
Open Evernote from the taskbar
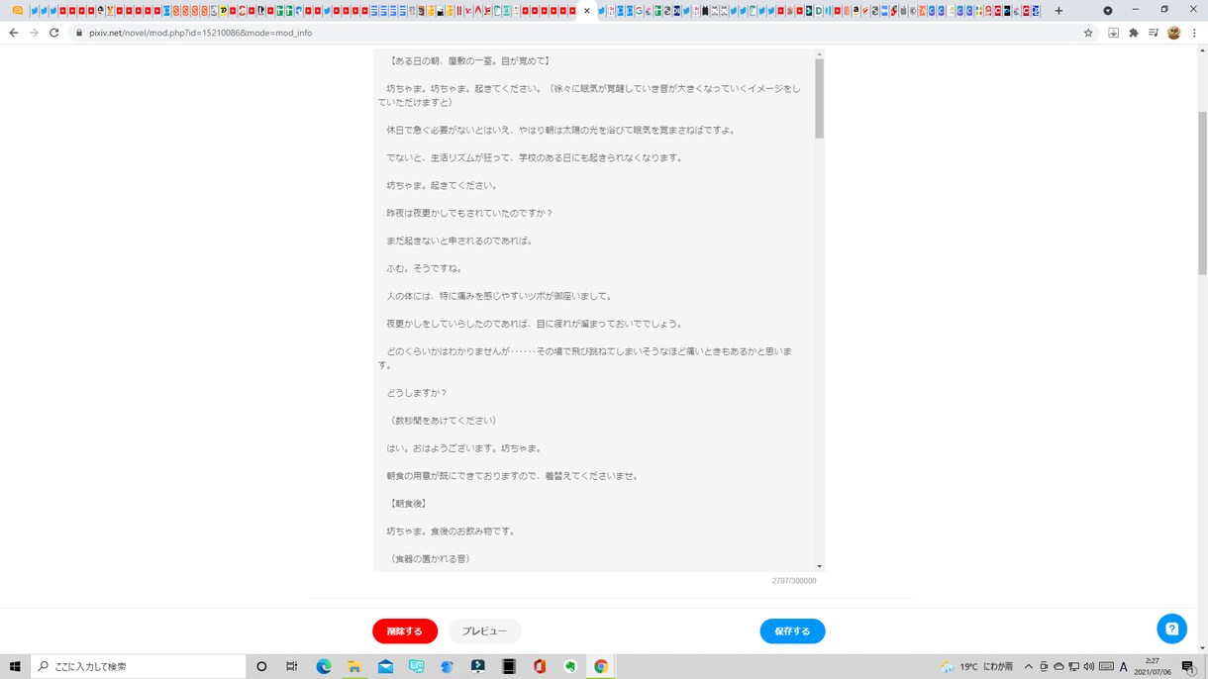[x=570, y=666]
